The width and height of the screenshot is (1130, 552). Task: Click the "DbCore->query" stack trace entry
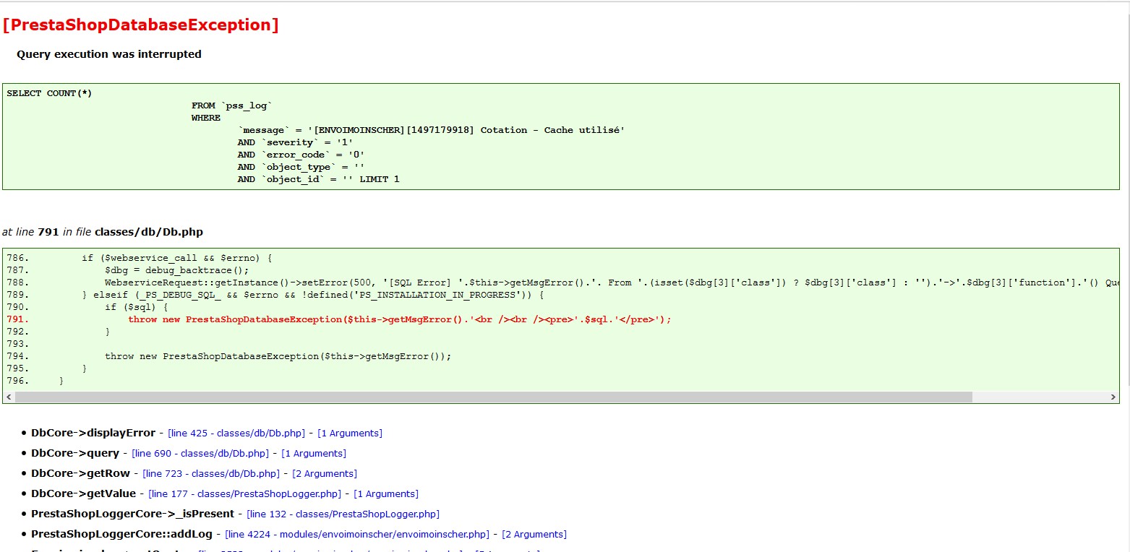pyautogui.click(x=75, y=454)
